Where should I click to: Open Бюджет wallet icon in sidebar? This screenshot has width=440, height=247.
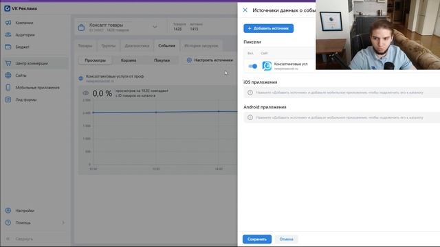(8, 47)
